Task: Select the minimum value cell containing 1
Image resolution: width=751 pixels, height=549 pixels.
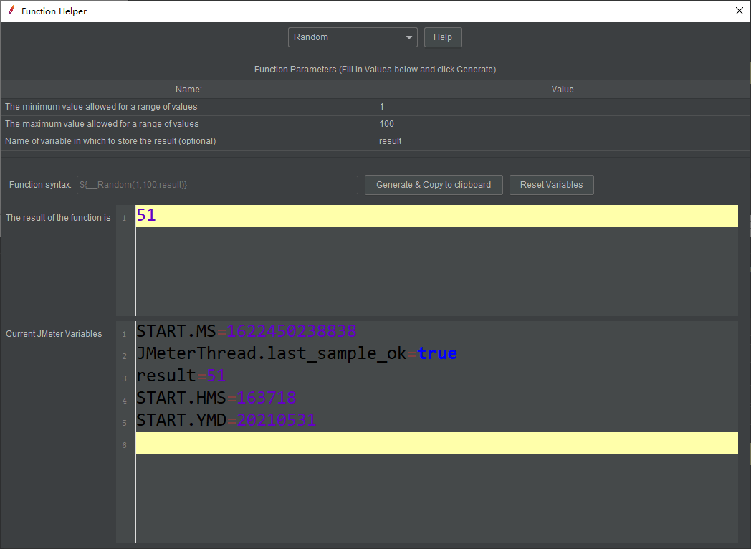Action: coord(563,107)
